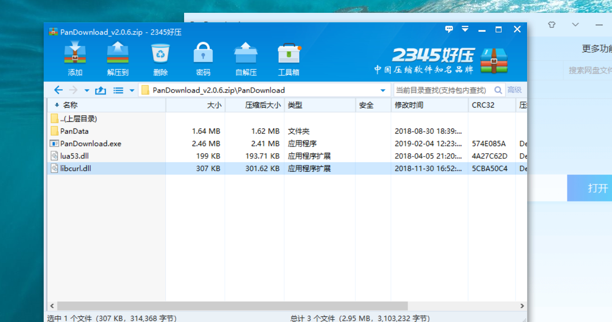Click 打开 button in background window

pyautogui.click(x=590, y=188)
